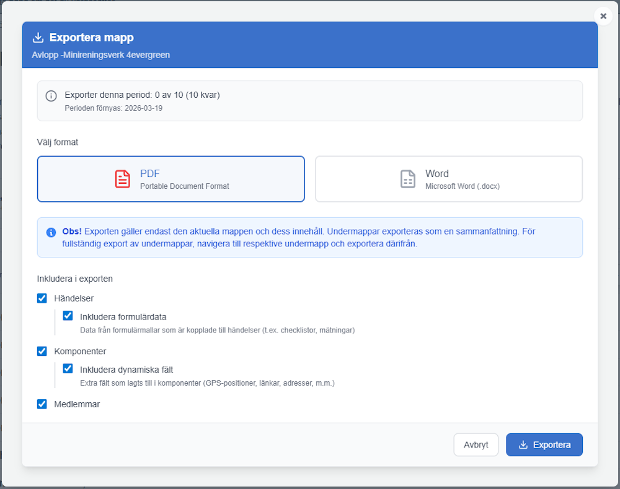The width and height of the screenshot is (620, 489).
Task: Click the gray Word document icon
Action: tap(408, 179)
